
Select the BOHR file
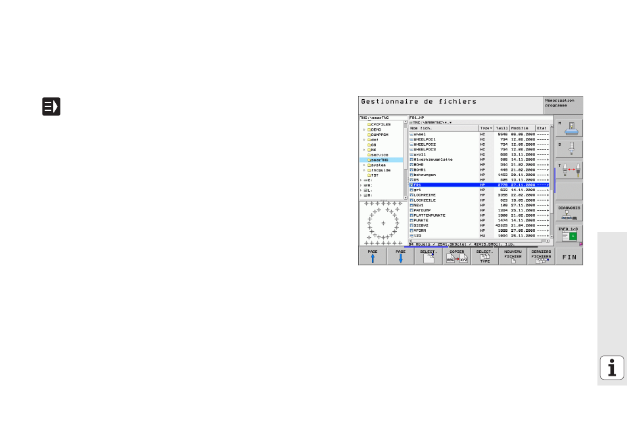click(479, 165)
